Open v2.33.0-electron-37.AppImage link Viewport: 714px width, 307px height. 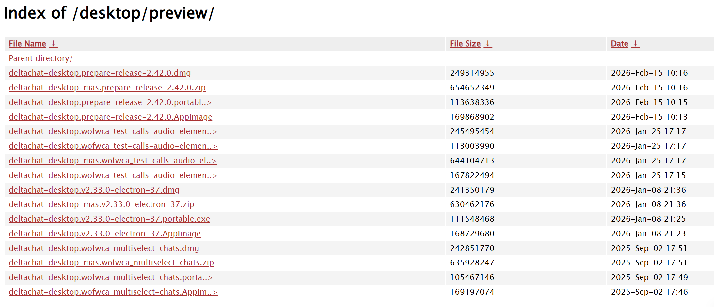104,234
